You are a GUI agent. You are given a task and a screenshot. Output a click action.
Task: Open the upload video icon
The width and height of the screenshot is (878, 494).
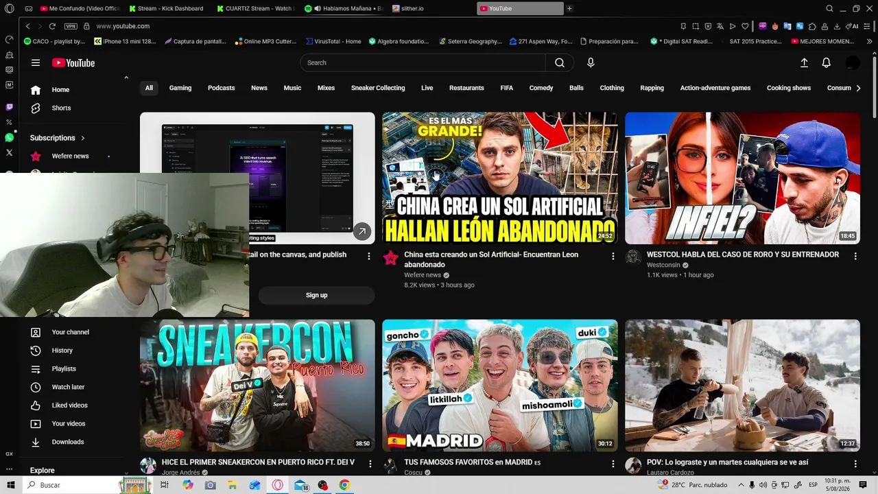click(805, 62)
